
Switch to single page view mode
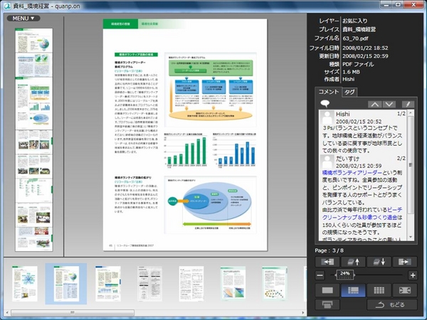pos(327,290)
